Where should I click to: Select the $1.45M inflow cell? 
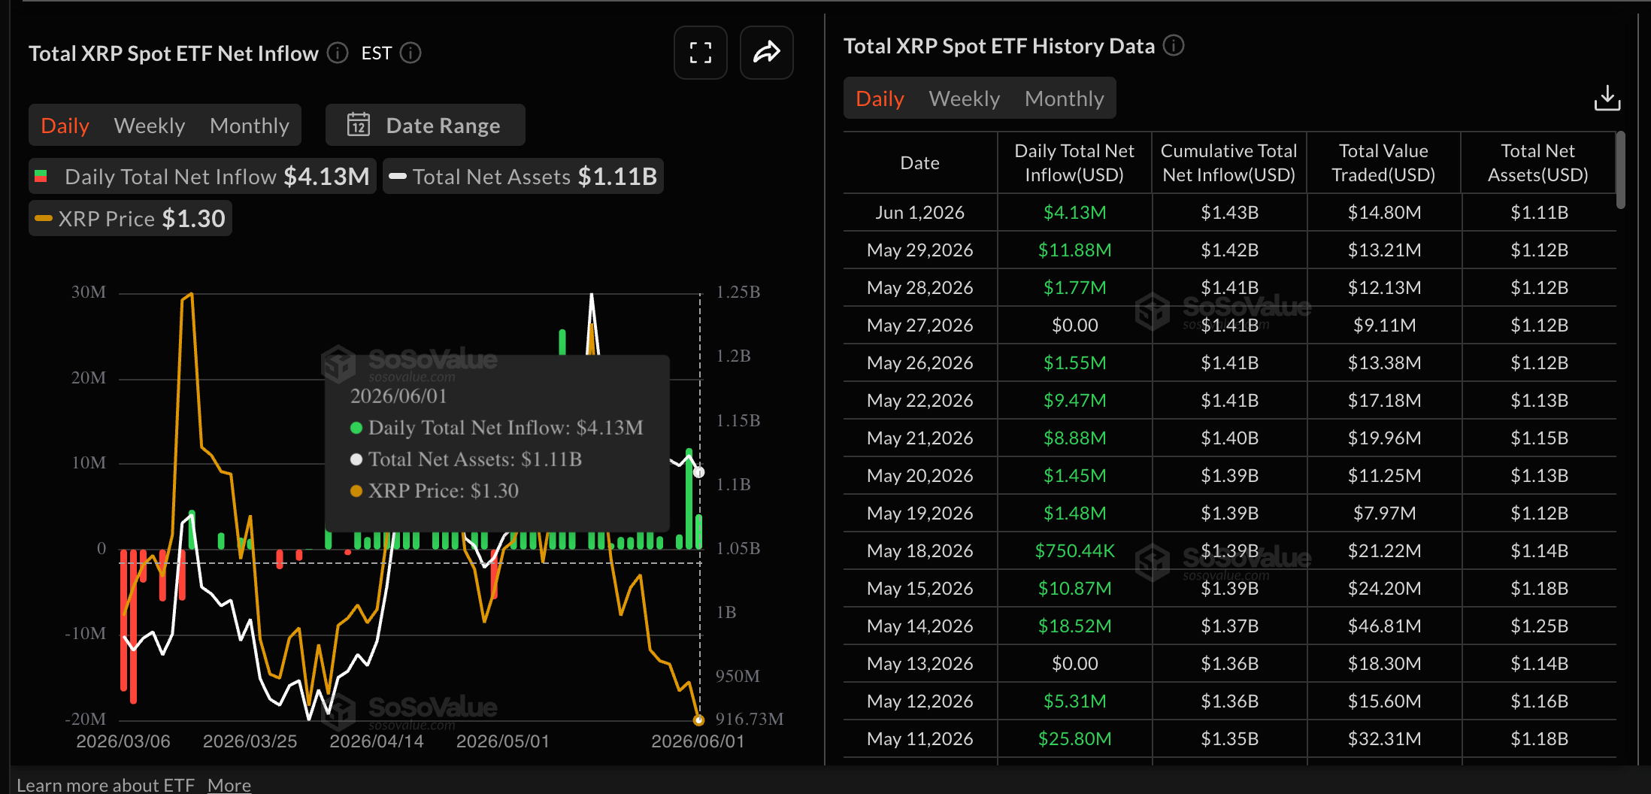[1074, 476]
